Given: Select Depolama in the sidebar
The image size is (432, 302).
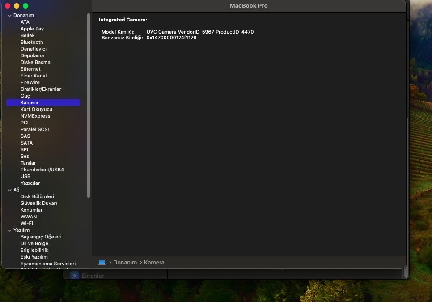Looking at the screenshot, I should tap(32, 55).
